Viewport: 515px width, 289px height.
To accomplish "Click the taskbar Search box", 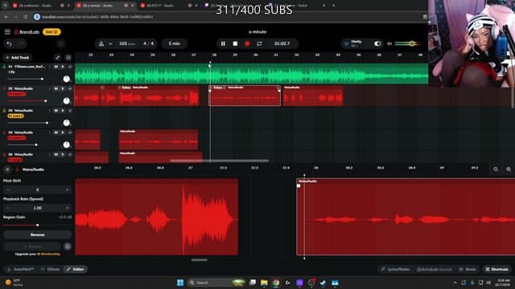I will [216, 283].
